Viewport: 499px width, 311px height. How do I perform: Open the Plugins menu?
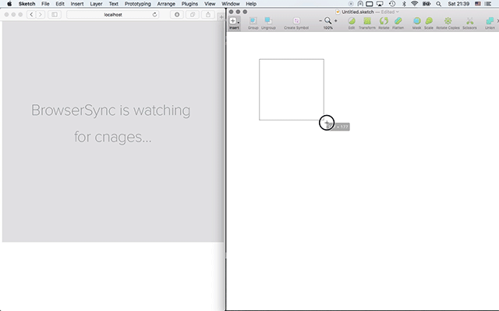coord(189,4)
